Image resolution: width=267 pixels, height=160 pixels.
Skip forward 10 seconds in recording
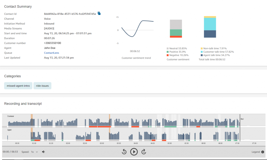pos(143,152)
